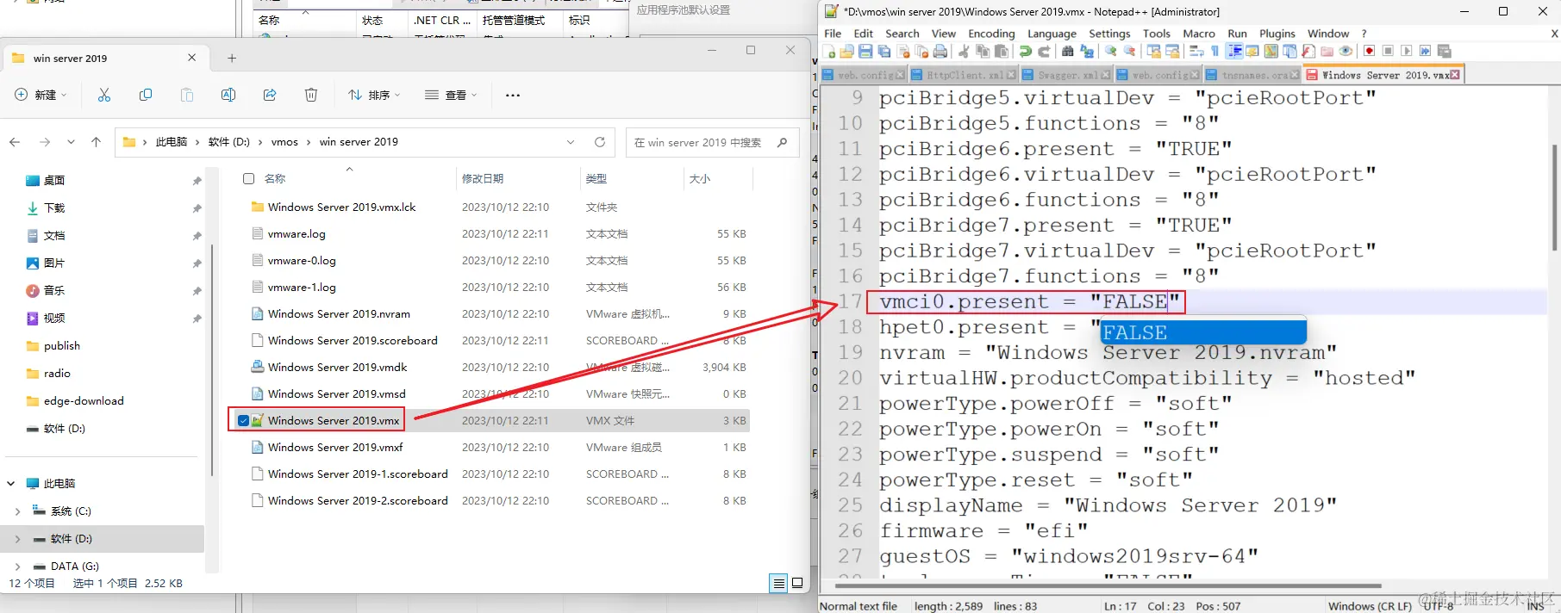Switch to large thumbnails view icon

pos(797,583)
